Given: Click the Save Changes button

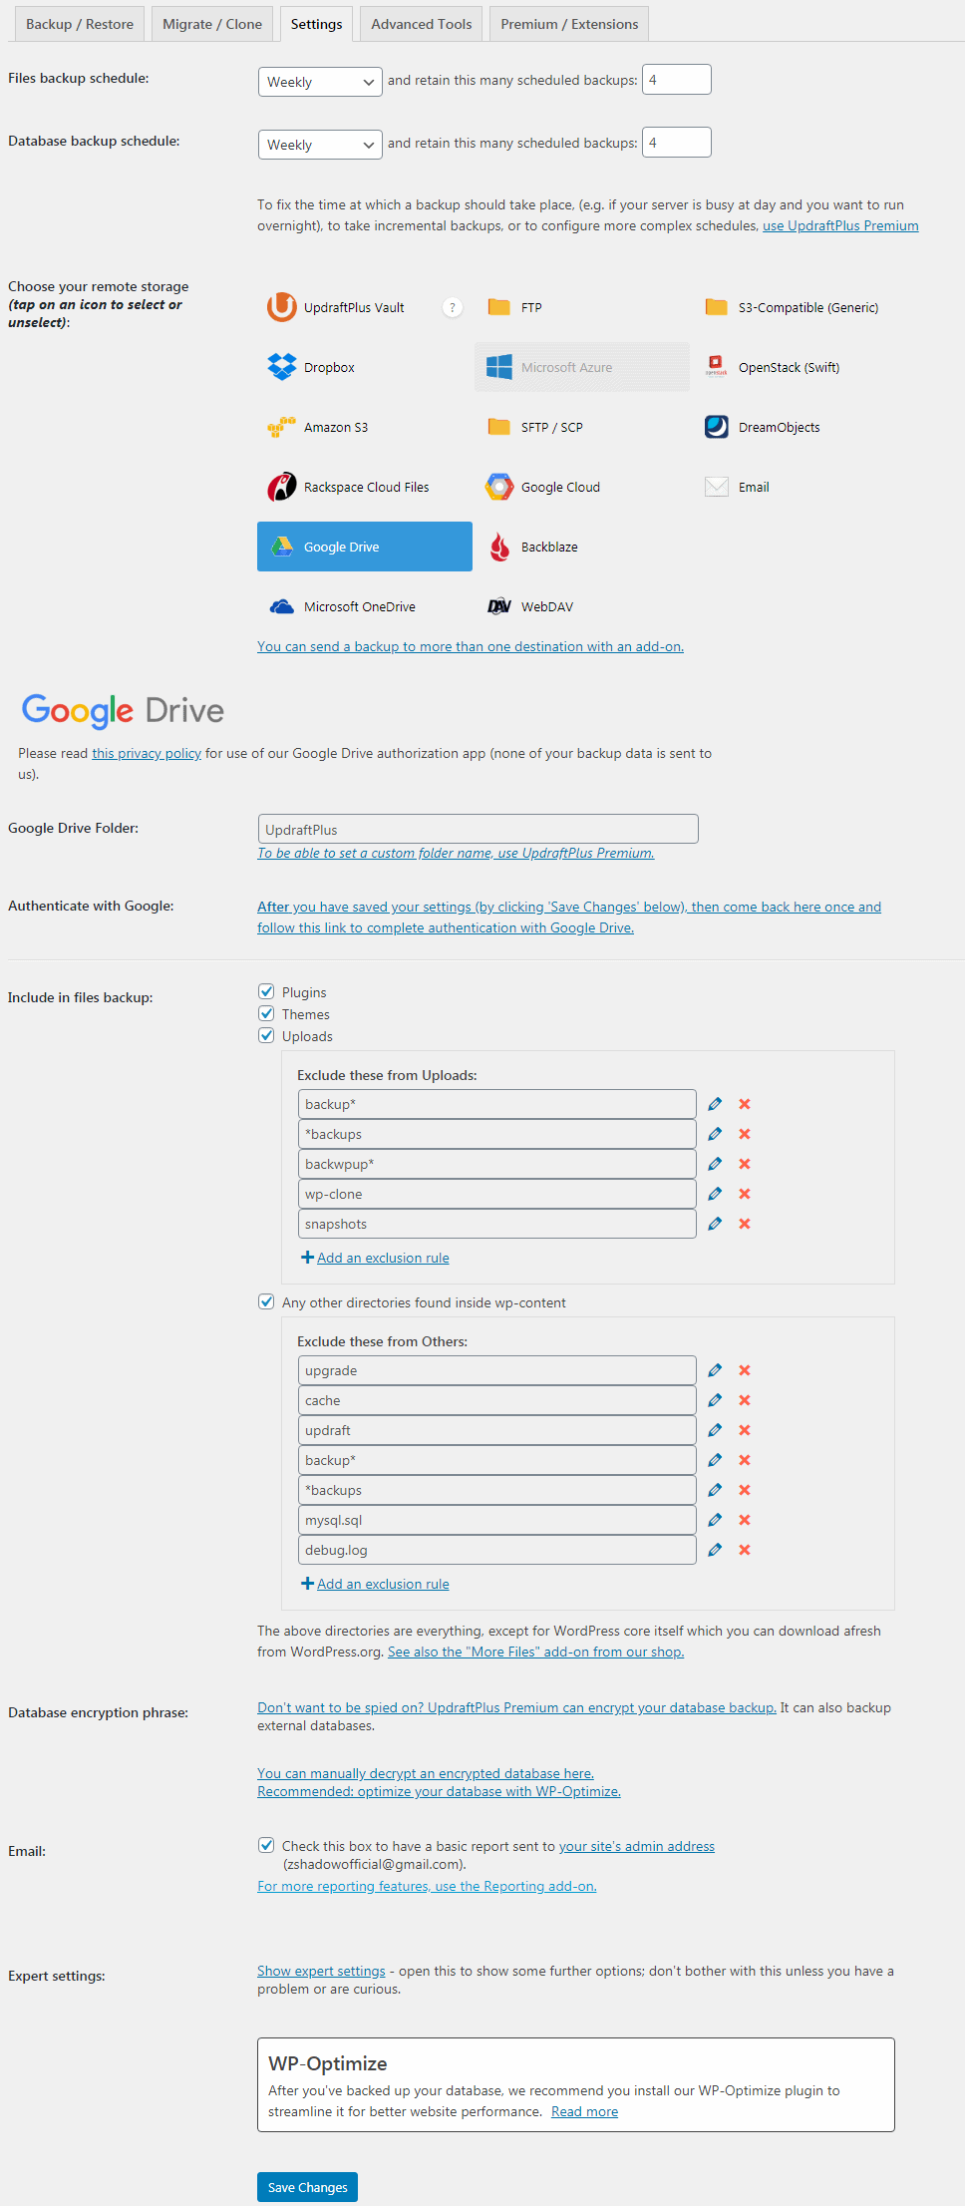Looking at the screenshot, I should point(307,2187).
